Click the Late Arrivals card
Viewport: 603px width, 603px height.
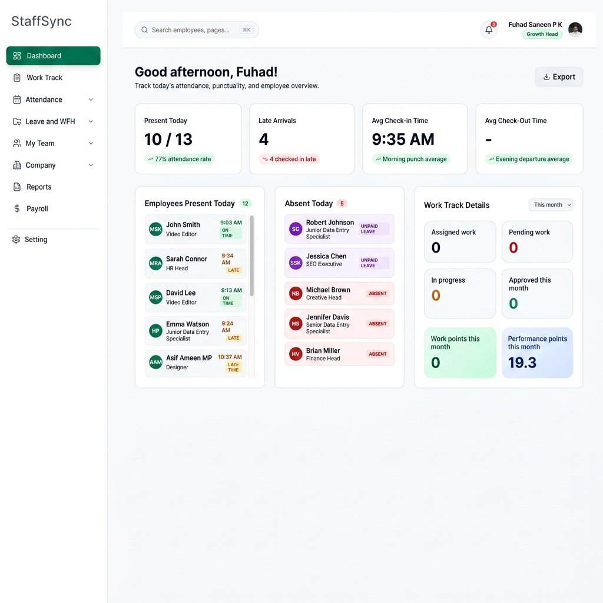tap(302, 139)
